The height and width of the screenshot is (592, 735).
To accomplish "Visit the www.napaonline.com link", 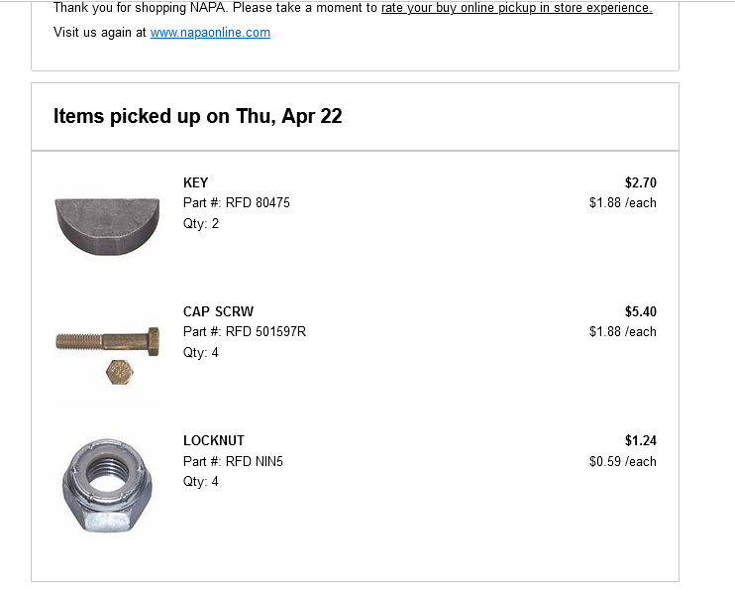I will click(210, 33).
